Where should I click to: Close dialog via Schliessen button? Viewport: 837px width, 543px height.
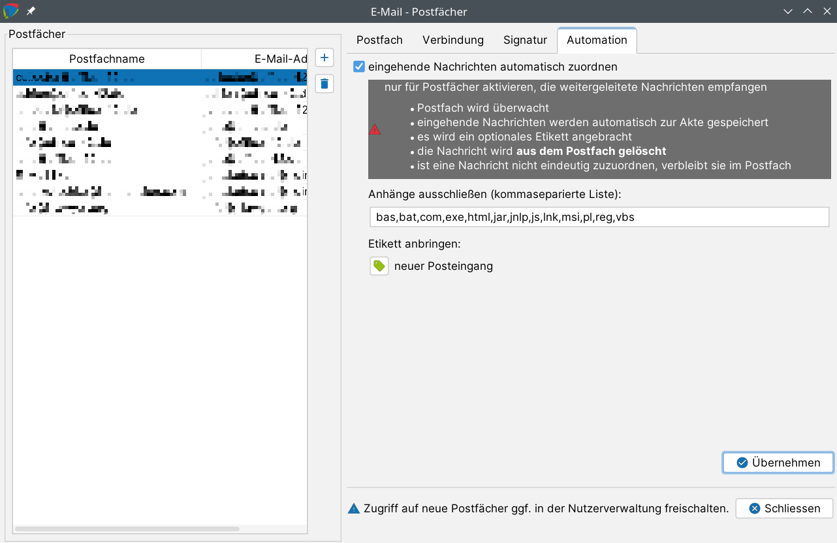(784, 508)
